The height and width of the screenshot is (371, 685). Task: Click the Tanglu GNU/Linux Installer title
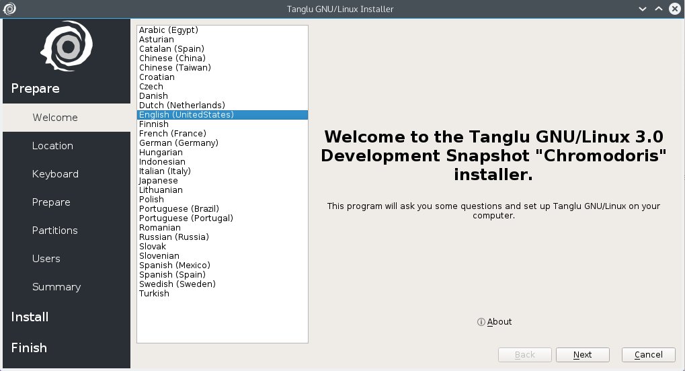[x=340, y=9]
